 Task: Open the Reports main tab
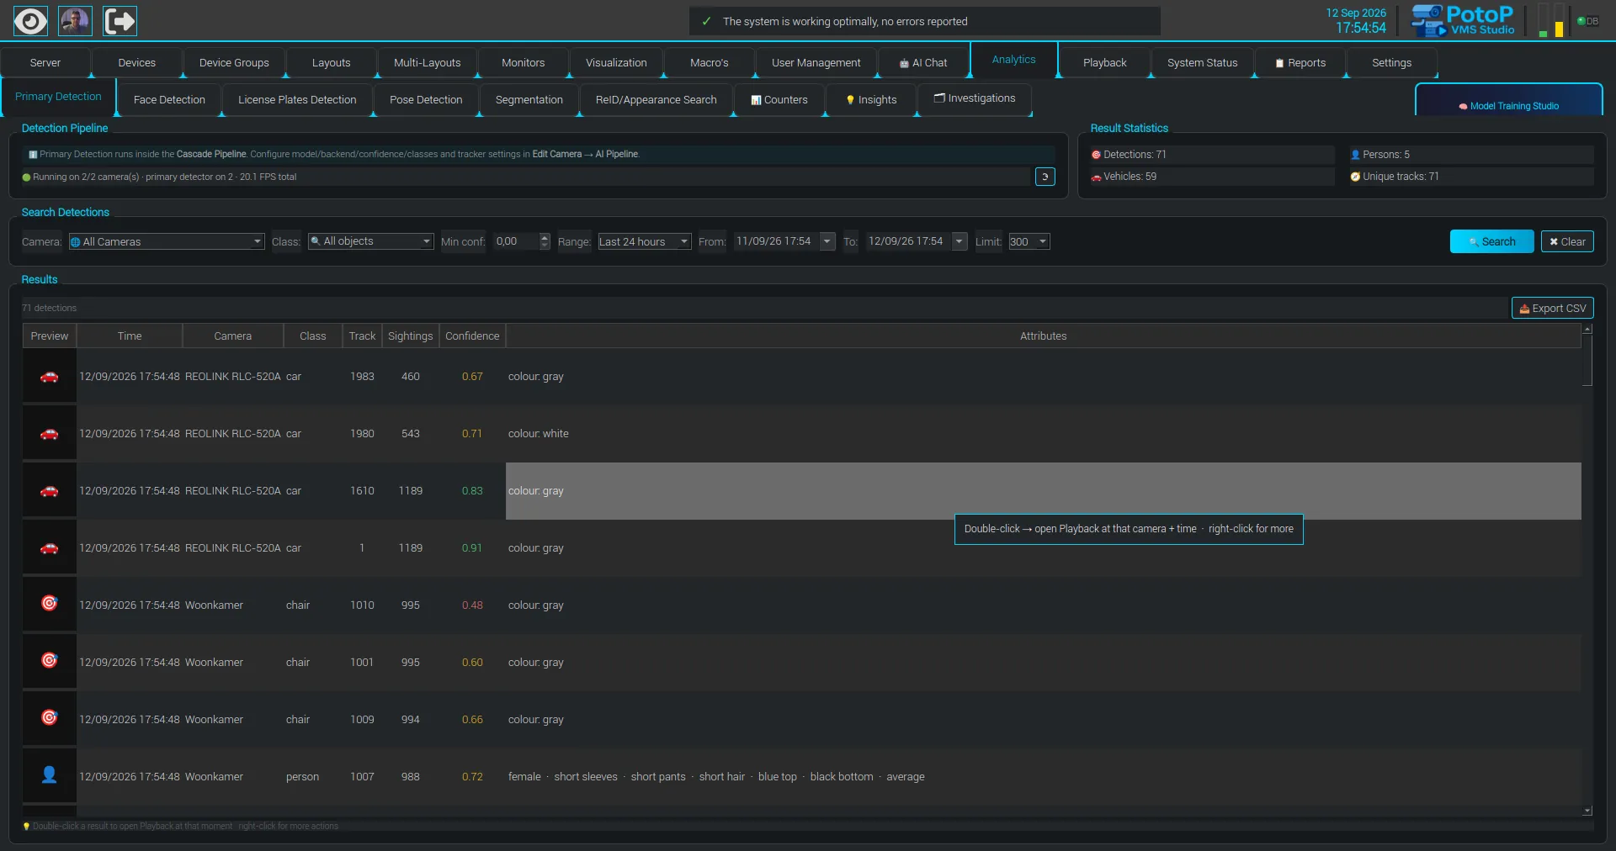(1300, 63)
